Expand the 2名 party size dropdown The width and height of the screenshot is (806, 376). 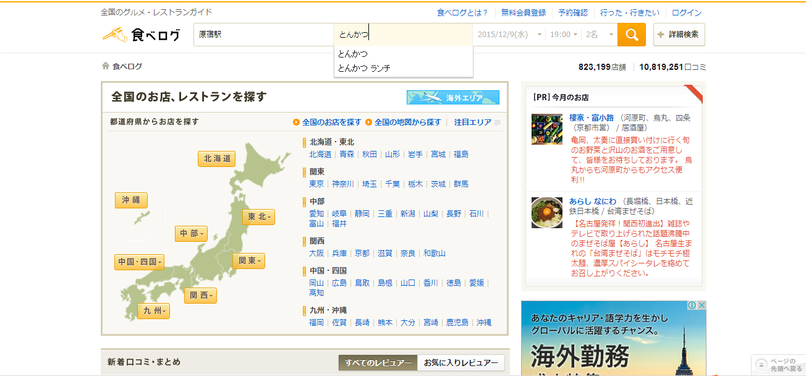600,35
